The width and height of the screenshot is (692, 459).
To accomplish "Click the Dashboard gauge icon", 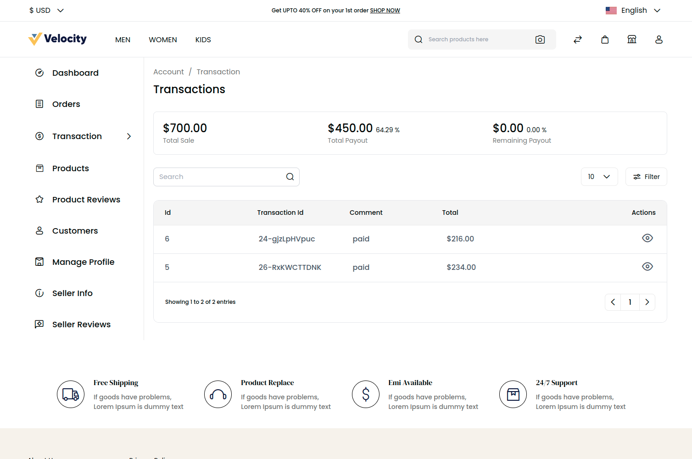I will click(x=39, y=73).
